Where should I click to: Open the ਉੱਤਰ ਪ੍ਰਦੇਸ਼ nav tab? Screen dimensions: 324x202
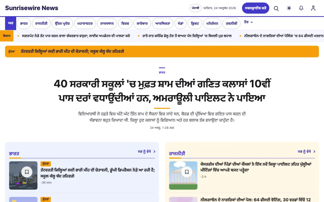(62, 23)
